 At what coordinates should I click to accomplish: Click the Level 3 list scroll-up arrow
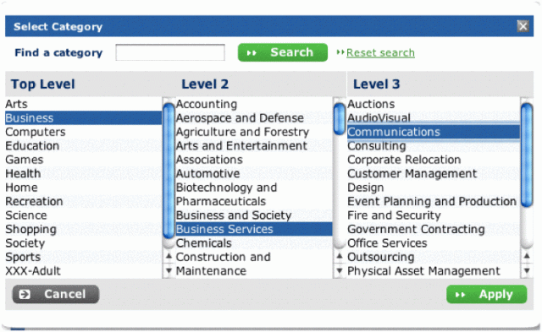pyautogui.click(x=527, y=256)
